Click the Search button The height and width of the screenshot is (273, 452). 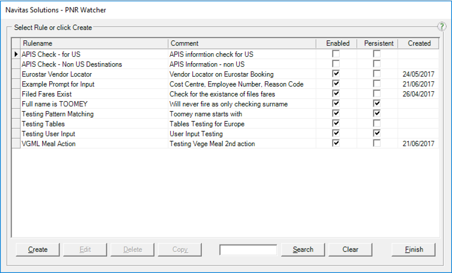(303, 250)
